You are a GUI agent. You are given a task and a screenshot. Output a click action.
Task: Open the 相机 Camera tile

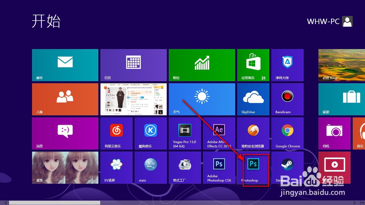[334, 134]
